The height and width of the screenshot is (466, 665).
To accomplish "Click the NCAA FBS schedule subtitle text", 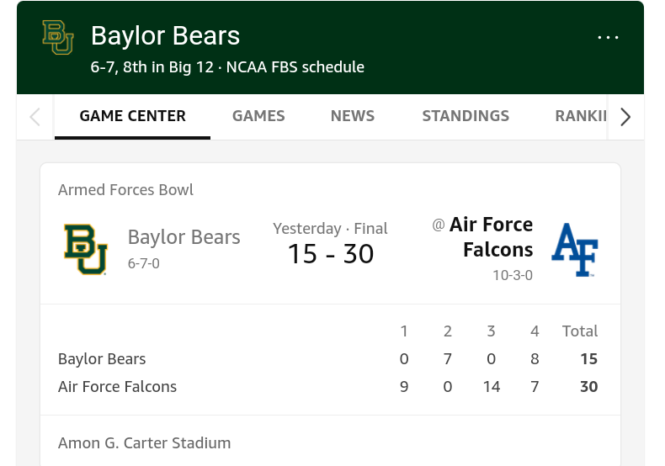I will click(295, 67).
